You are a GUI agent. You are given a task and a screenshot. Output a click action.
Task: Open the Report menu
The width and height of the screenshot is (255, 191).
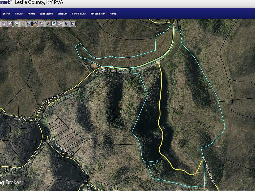31,14
